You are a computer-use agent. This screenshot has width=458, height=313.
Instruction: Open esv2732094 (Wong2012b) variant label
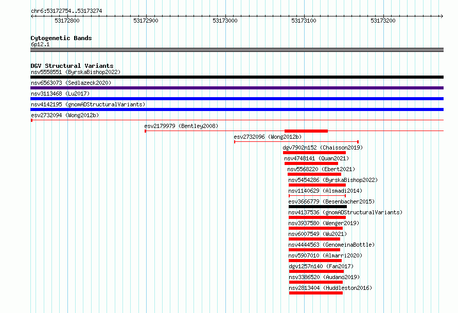click(65, 115)
